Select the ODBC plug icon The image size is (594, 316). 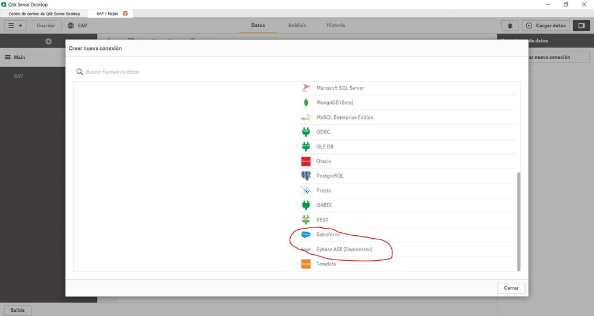point(306,132)
